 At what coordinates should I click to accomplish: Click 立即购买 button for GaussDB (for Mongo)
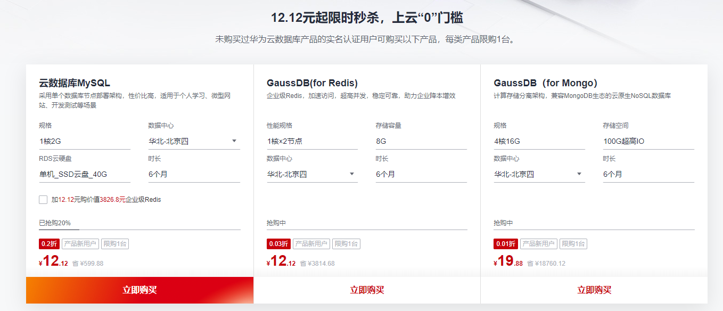594,290
